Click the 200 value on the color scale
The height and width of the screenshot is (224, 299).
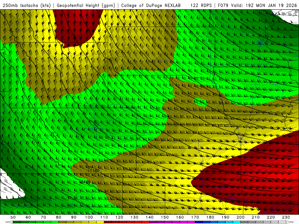240,217
